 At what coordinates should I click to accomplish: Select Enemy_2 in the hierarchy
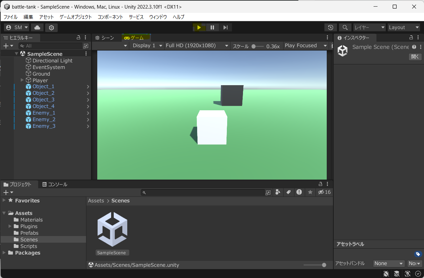point(44,119)
